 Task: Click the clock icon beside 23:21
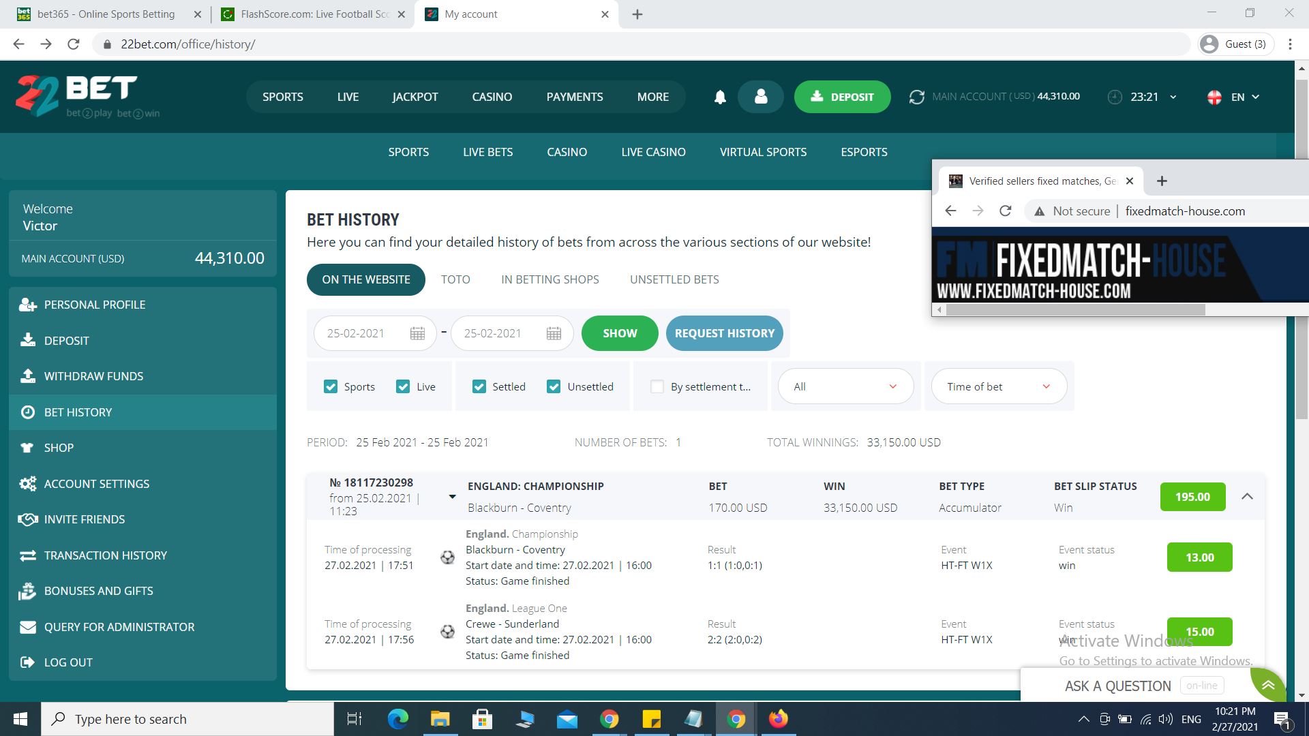pos(1115,97)
